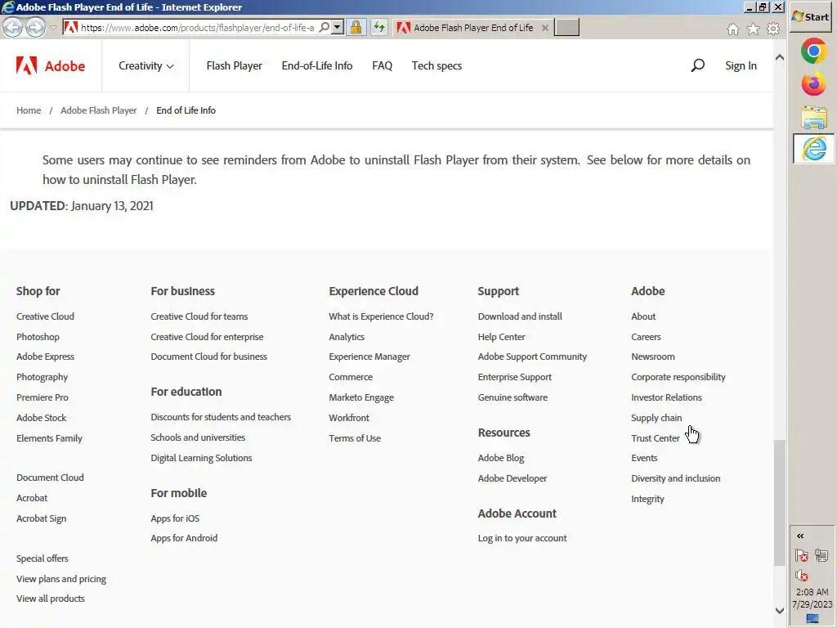Click the address bar search magnifier
This screenshot has width=837, height=628.
pos(324,27)
